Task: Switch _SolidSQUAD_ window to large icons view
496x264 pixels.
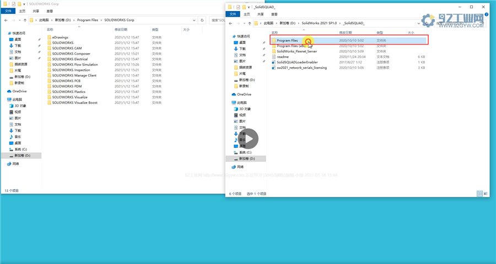Action: (x=486, y=194)
